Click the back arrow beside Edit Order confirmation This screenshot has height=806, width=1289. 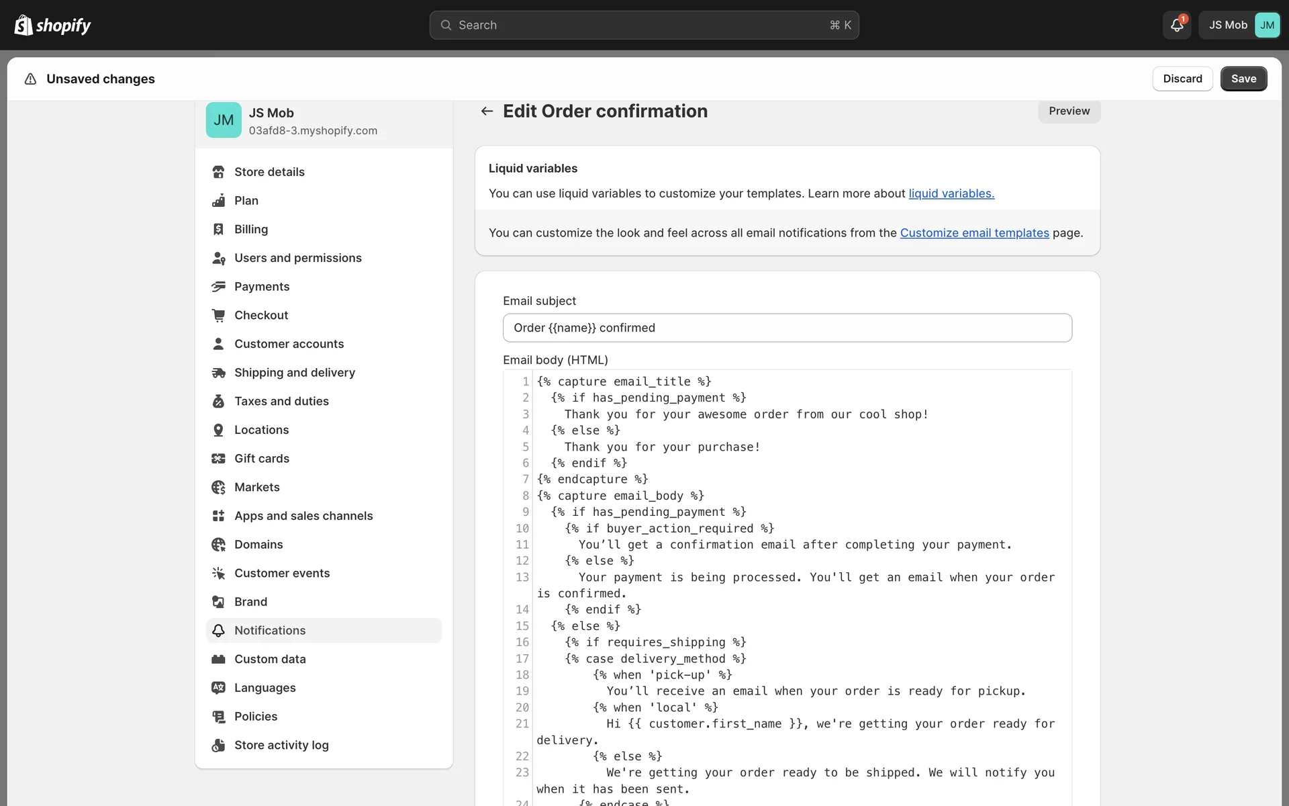point(487,111)
